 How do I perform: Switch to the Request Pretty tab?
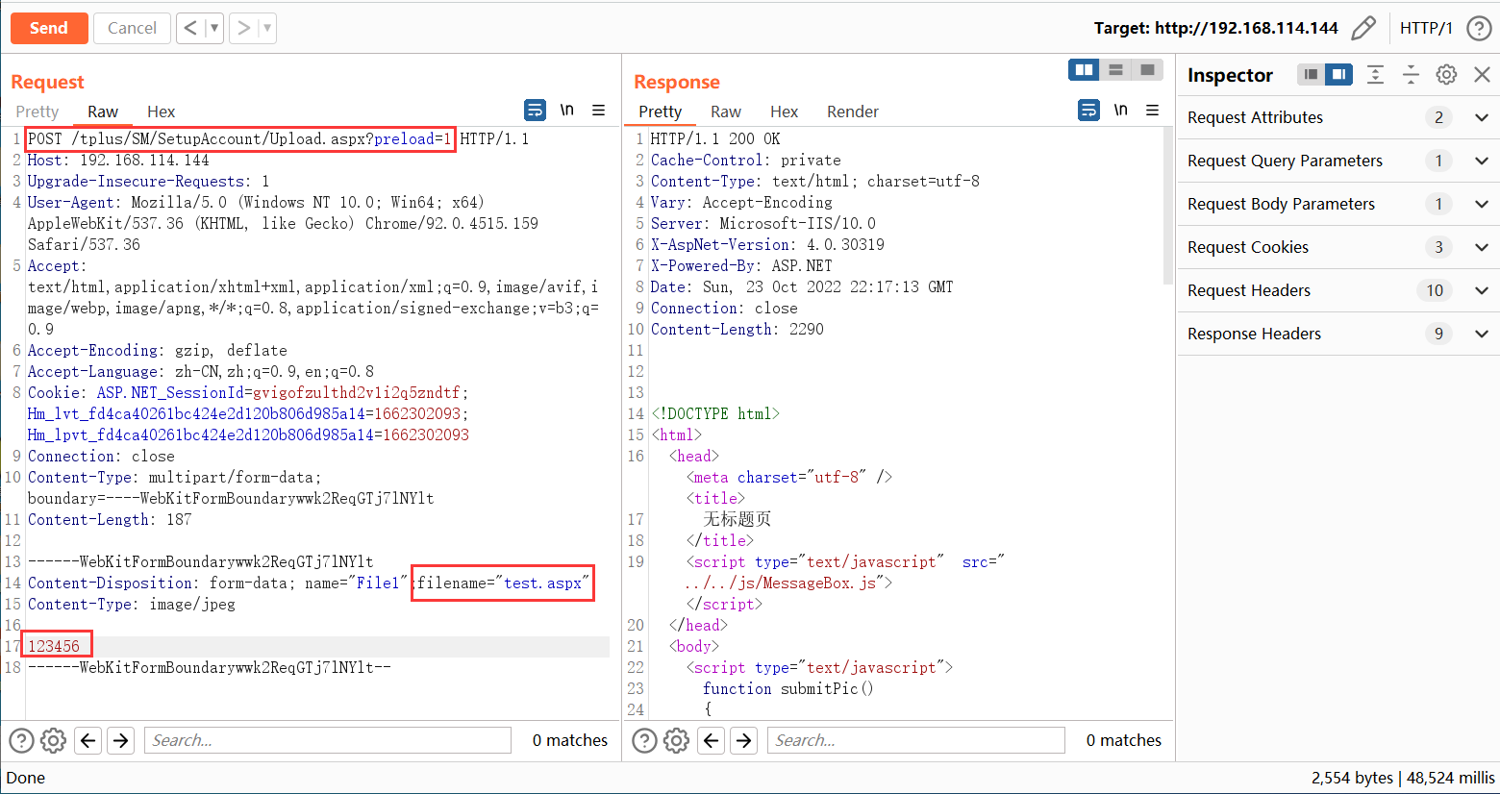pos(37,112)
